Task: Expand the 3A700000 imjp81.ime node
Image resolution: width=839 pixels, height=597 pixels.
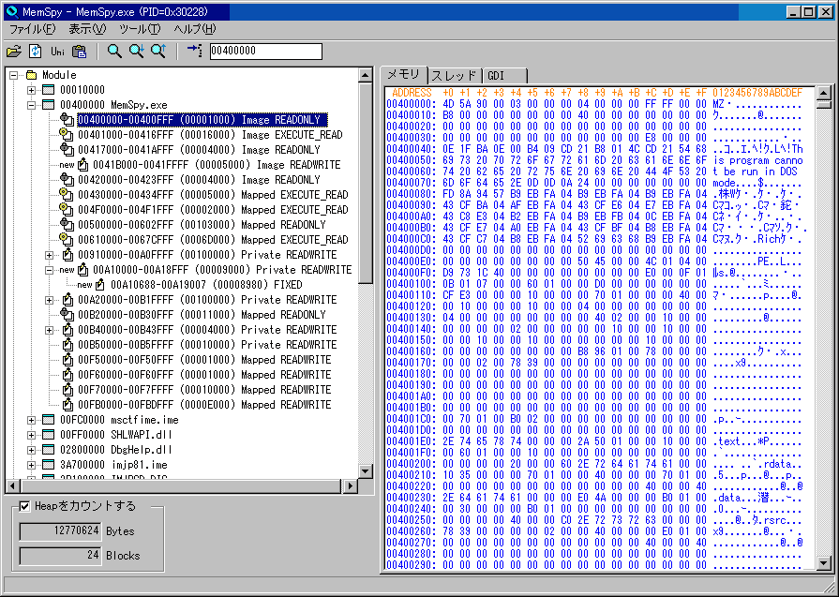Action: click(x=32, y=465)
